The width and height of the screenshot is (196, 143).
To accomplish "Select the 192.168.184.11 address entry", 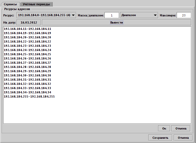I will (28, 29).
